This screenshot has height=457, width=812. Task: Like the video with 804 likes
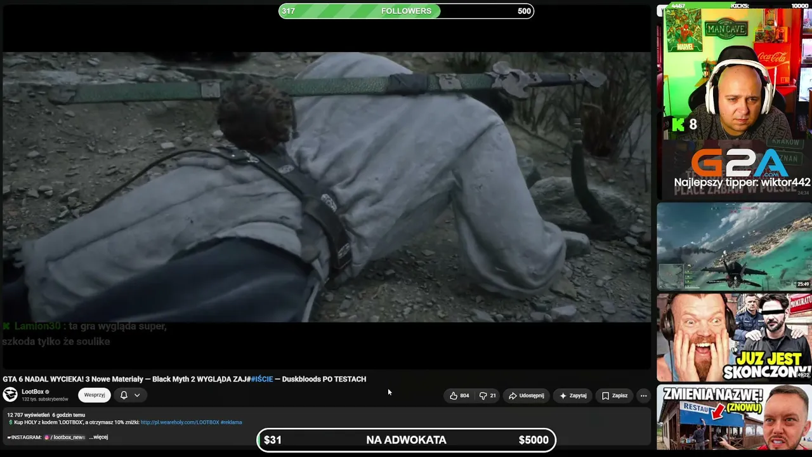pyautogui.click(x=459, y=395)
